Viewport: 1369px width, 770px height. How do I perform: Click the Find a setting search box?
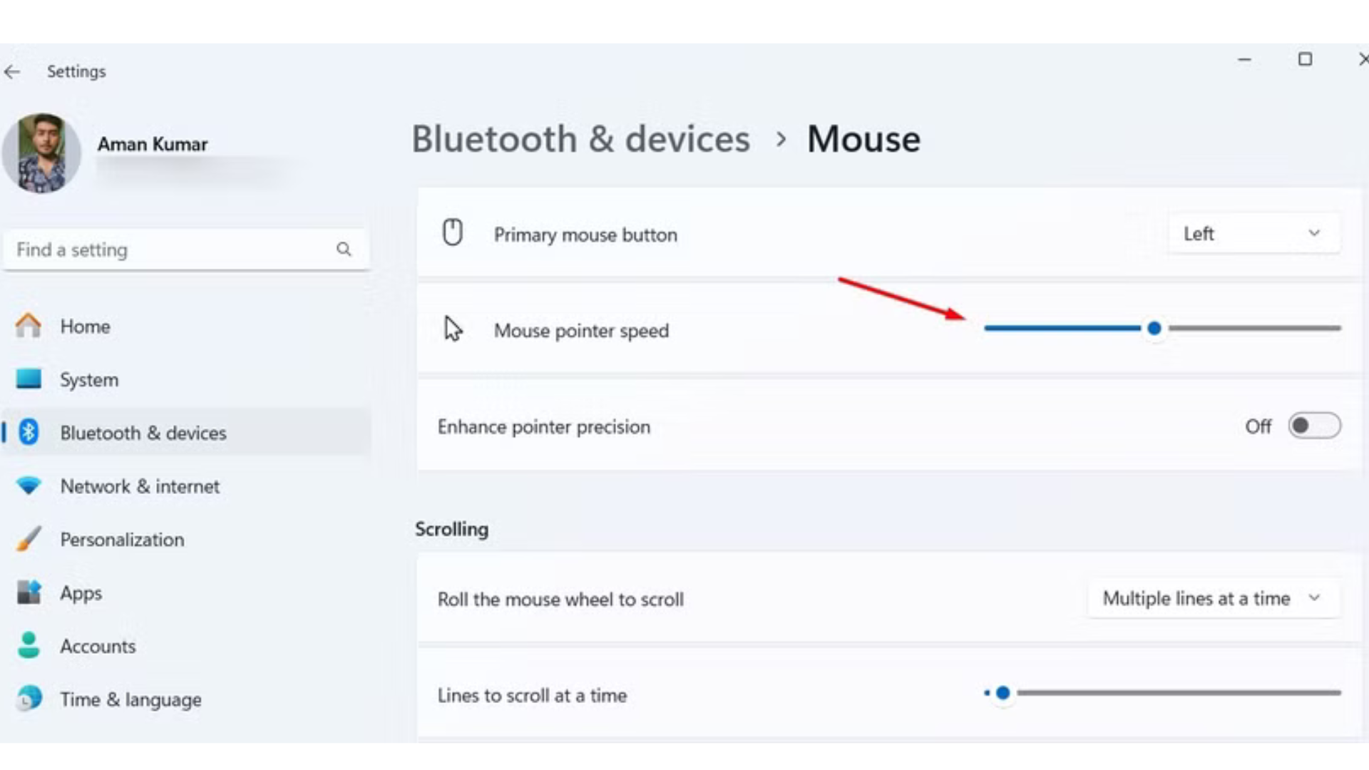pyautogui.click(x=171, y=250)
